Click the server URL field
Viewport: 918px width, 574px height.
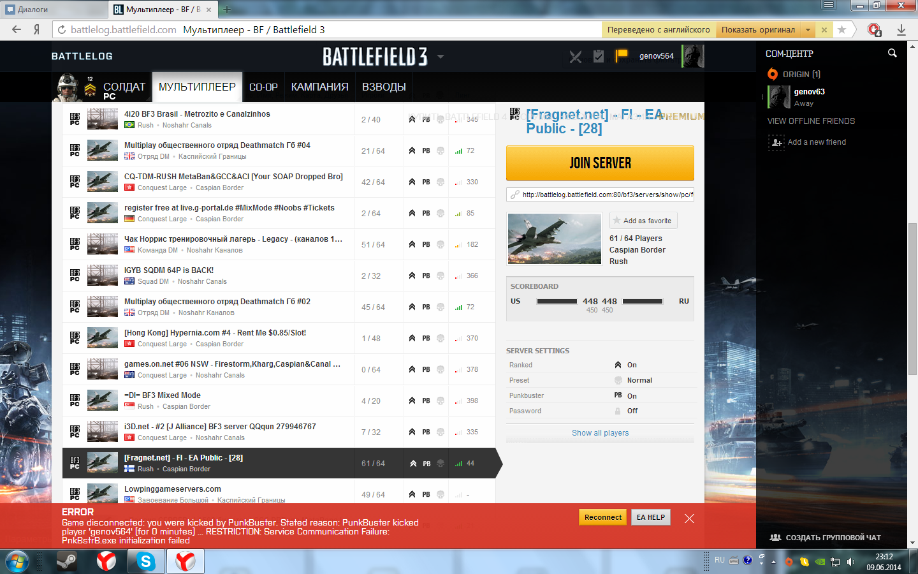(x=600, y=195)
